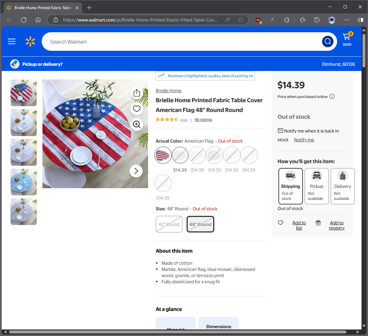Show next product image with arrow
368x336 pixels.
136,171
